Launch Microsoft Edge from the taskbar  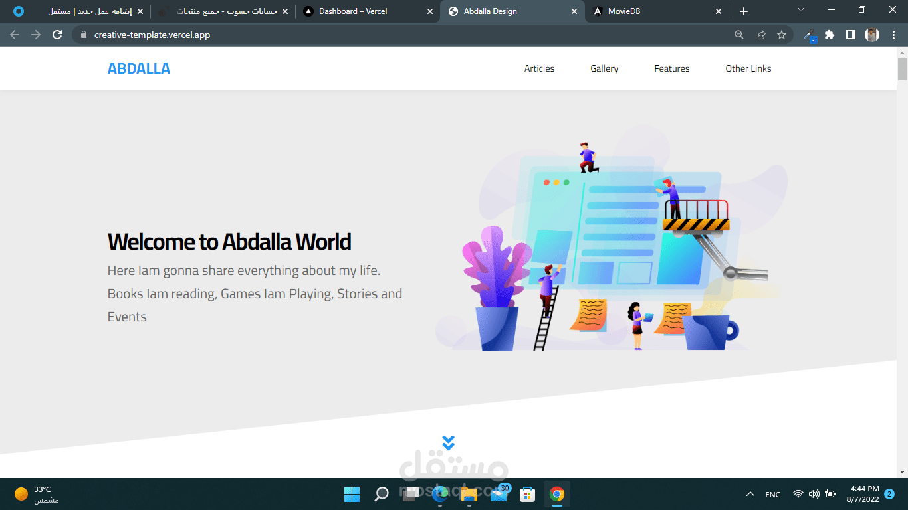(x=440, y=494)
